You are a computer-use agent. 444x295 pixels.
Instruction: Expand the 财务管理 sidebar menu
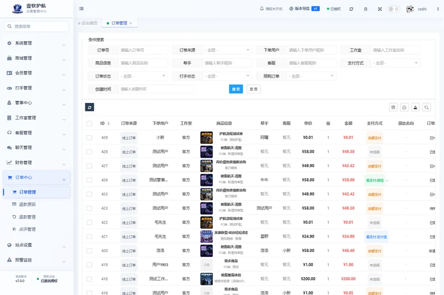pos(37,162)
